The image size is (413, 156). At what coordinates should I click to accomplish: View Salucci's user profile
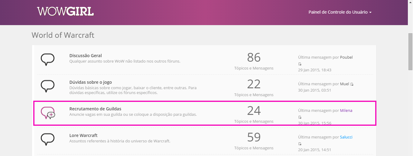346,137
